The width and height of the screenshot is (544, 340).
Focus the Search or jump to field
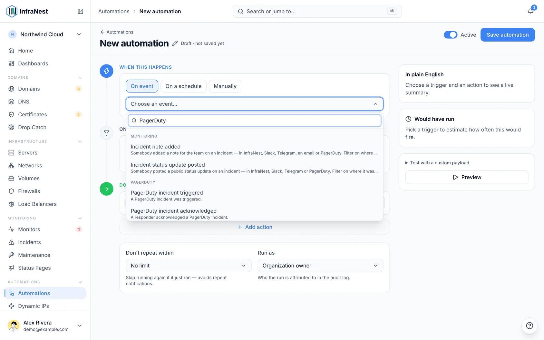pyautogui.click(x=317, y=11)
